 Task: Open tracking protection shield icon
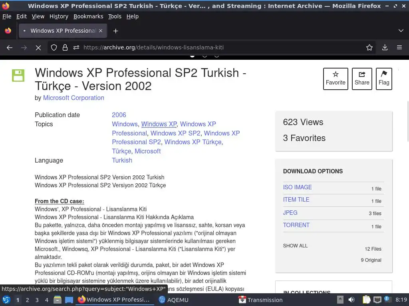click(54, 47)
